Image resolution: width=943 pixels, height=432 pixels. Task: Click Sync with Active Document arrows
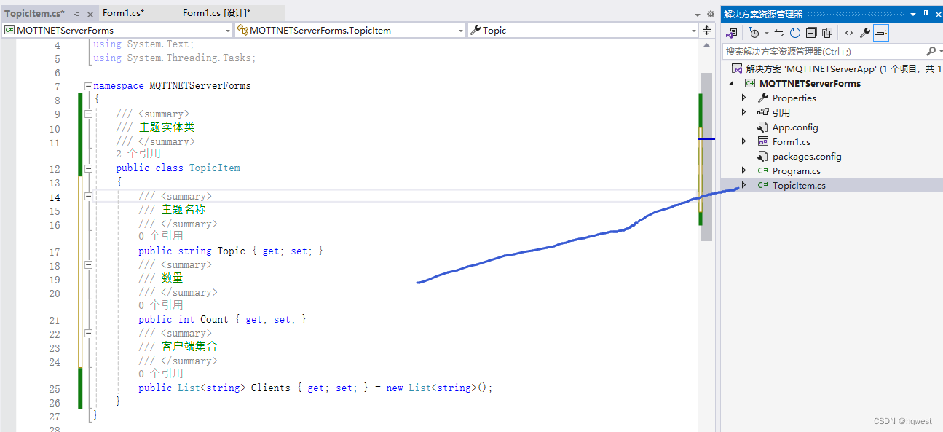click(x=778, y=33)
